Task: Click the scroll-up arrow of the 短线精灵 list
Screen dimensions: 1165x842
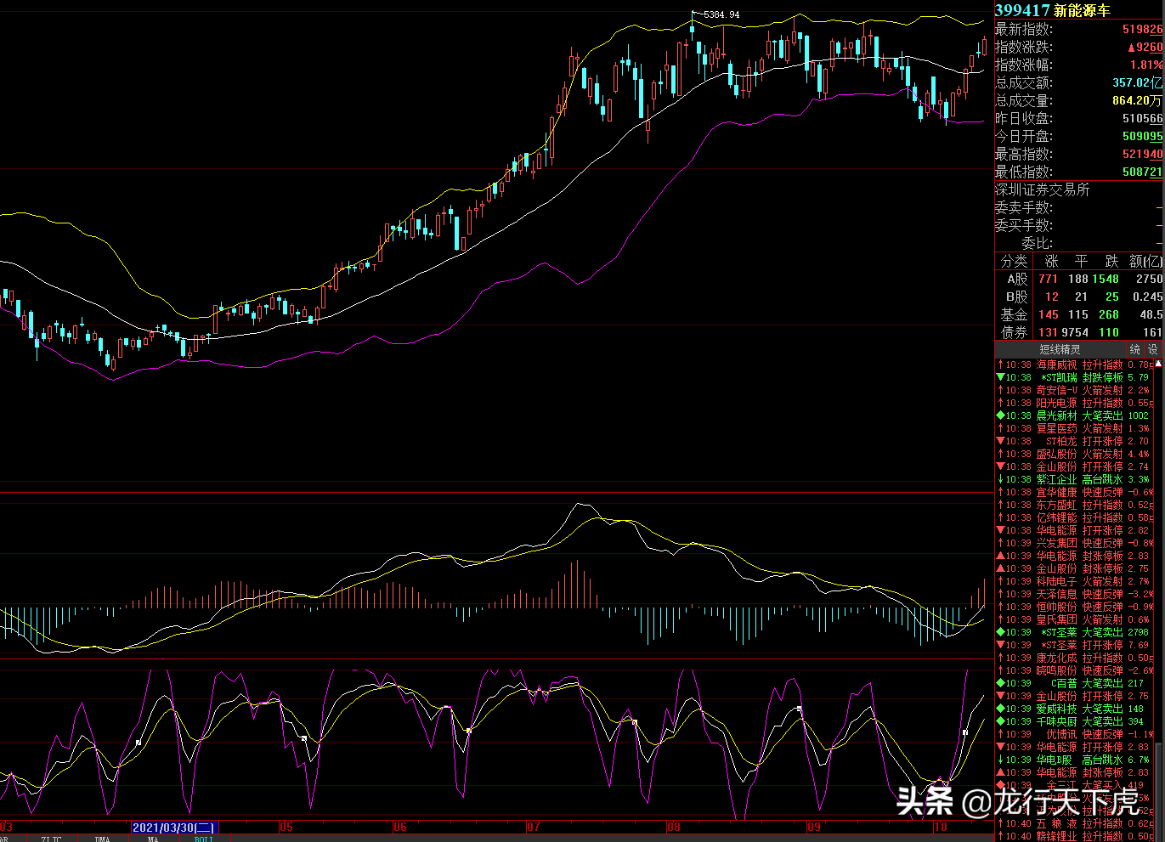Action: [1159, 364]
